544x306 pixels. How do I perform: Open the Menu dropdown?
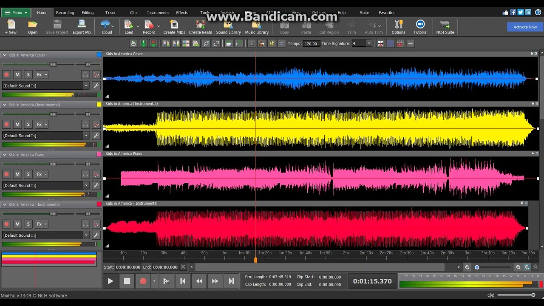(x=16, y=12)
